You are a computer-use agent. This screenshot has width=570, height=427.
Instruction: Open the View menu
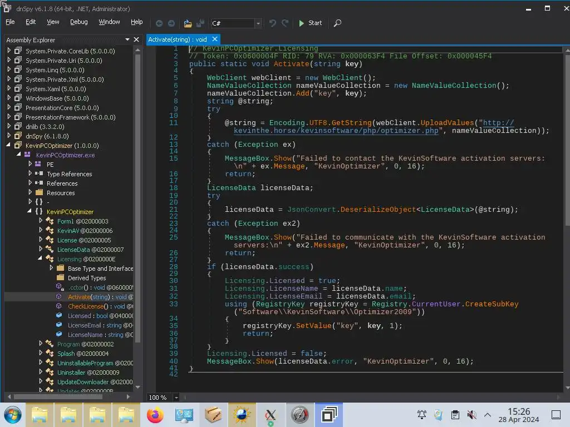53,22
